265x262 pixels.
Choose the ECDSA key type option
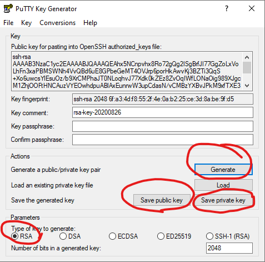point(123,236)
